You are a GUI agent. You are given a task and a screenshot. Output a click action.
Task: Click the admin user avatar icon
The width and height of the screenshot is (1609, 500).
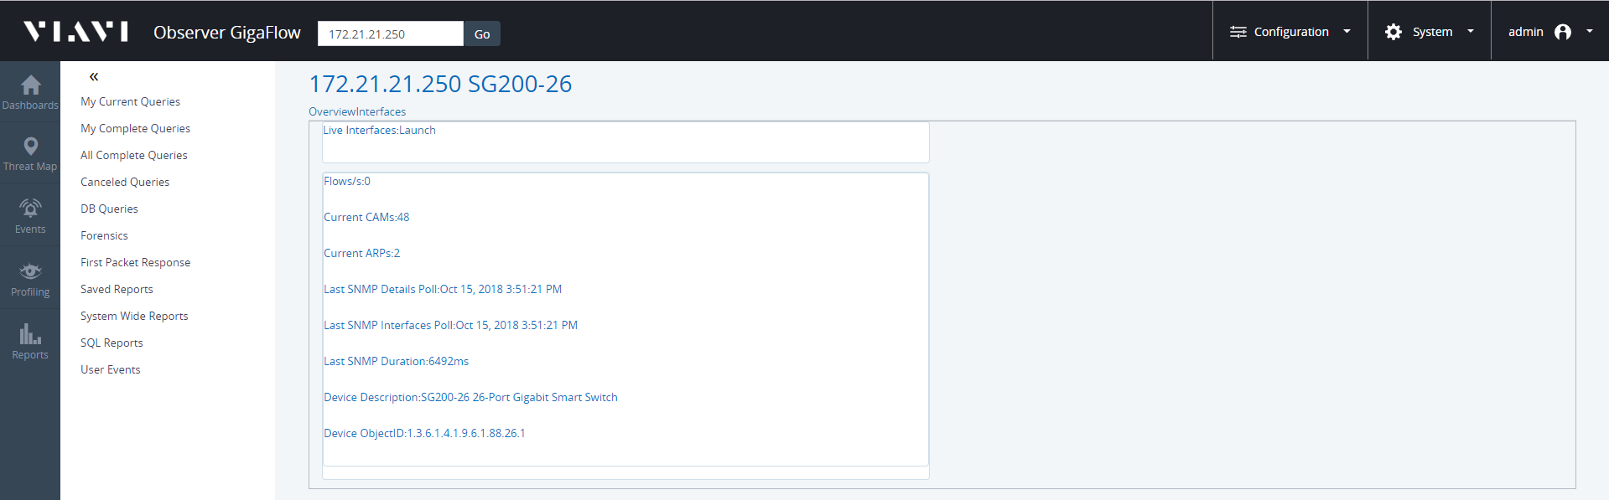[1563, 32]
